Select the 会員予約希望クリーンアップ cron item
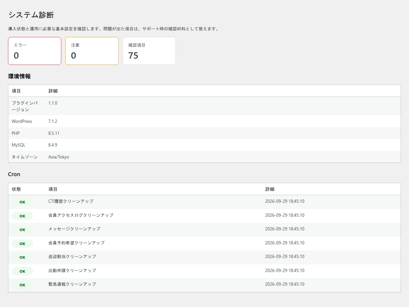 coord(77,243)
